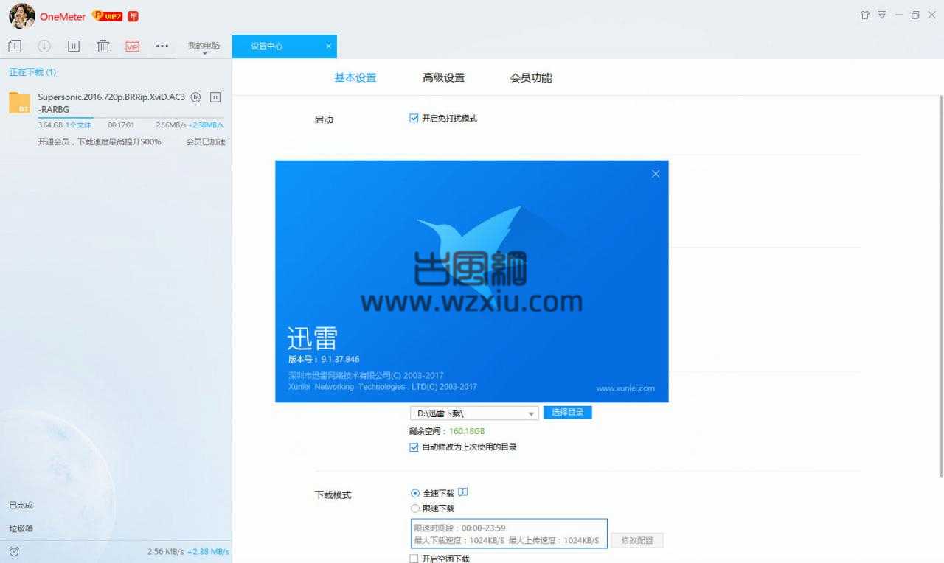The width and height of the screenshot is (944, 563).
Task: Click the start download arrow icon in toolbar
Action: click(x=44, y=46)
